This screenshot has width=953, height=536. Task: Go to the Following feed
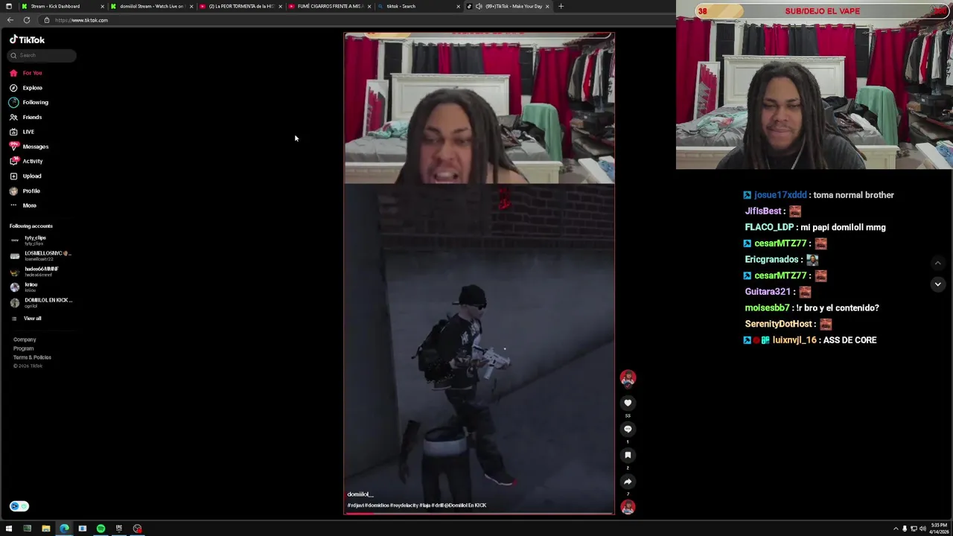coord(29,102)
